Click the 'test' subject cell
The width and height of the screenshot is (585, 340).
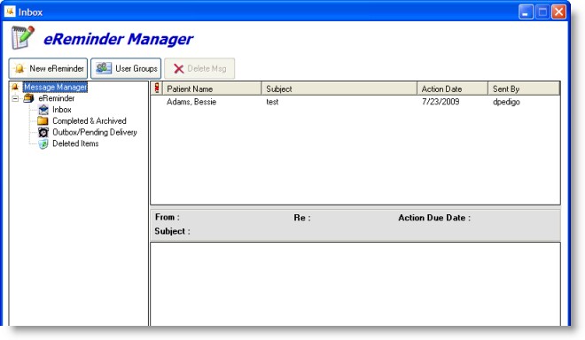[x=272, y=102]
